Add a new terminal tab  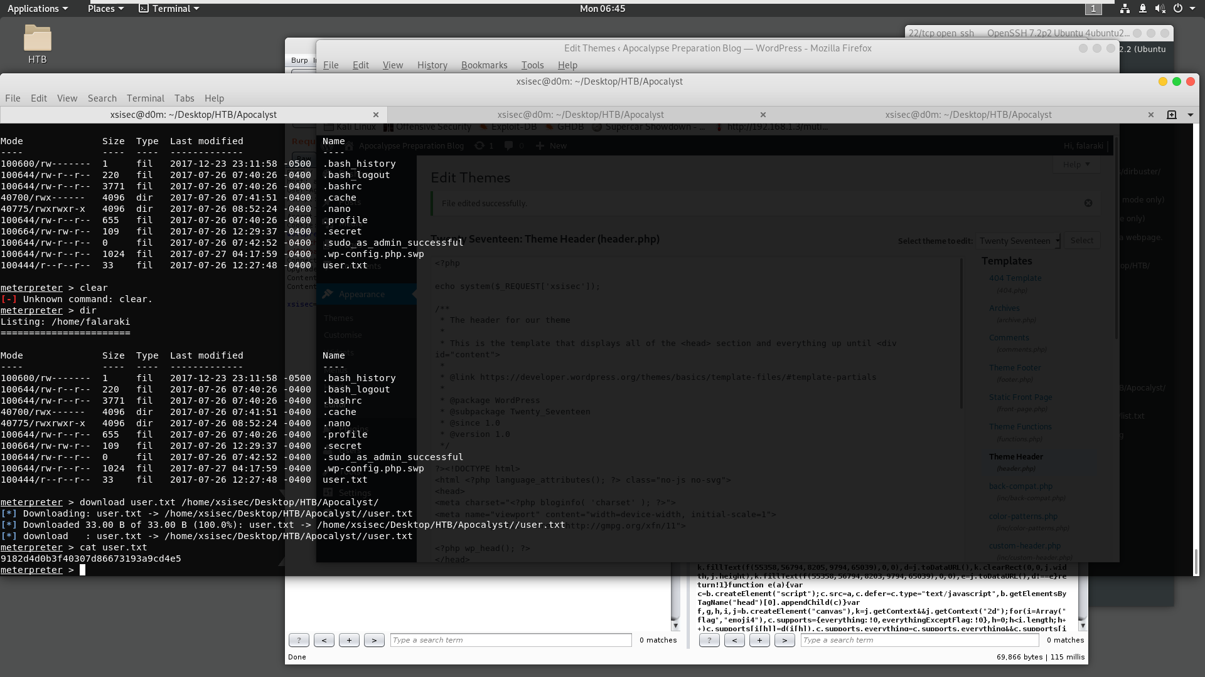(x=1172, y=115)
